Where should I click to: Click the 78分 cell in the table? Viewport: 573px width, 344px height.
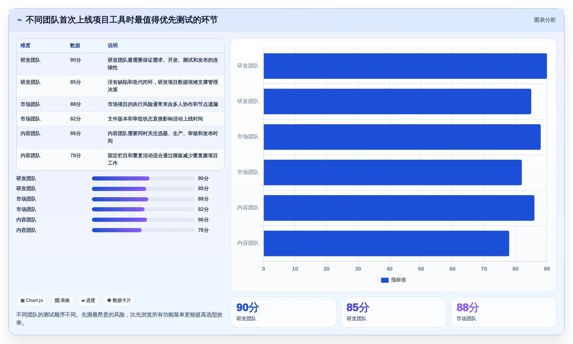click(76, 156)
